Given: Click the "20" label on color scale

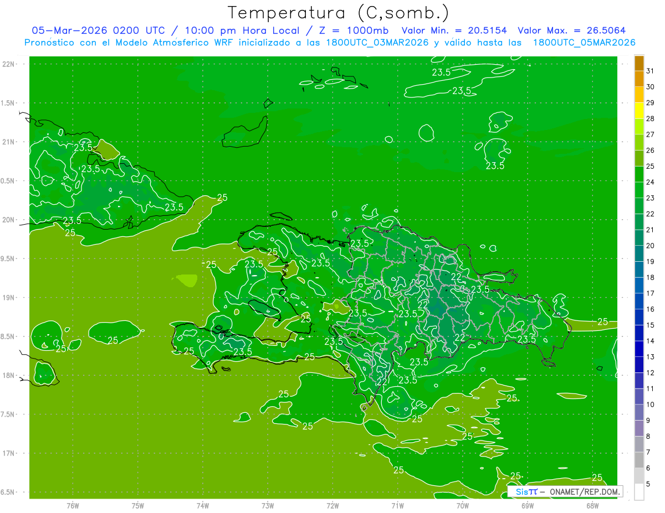Looking at the screenshot, I should [x=651, y=246].
